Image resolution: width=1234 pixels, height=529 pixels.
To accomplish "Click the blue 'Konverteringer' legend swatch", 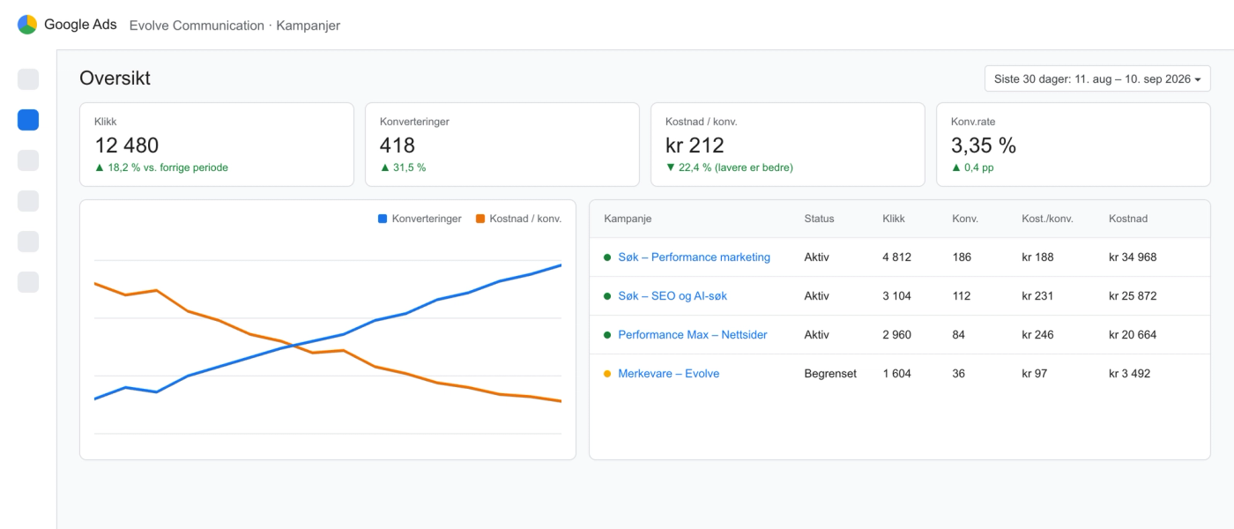I will click(383, 219).
